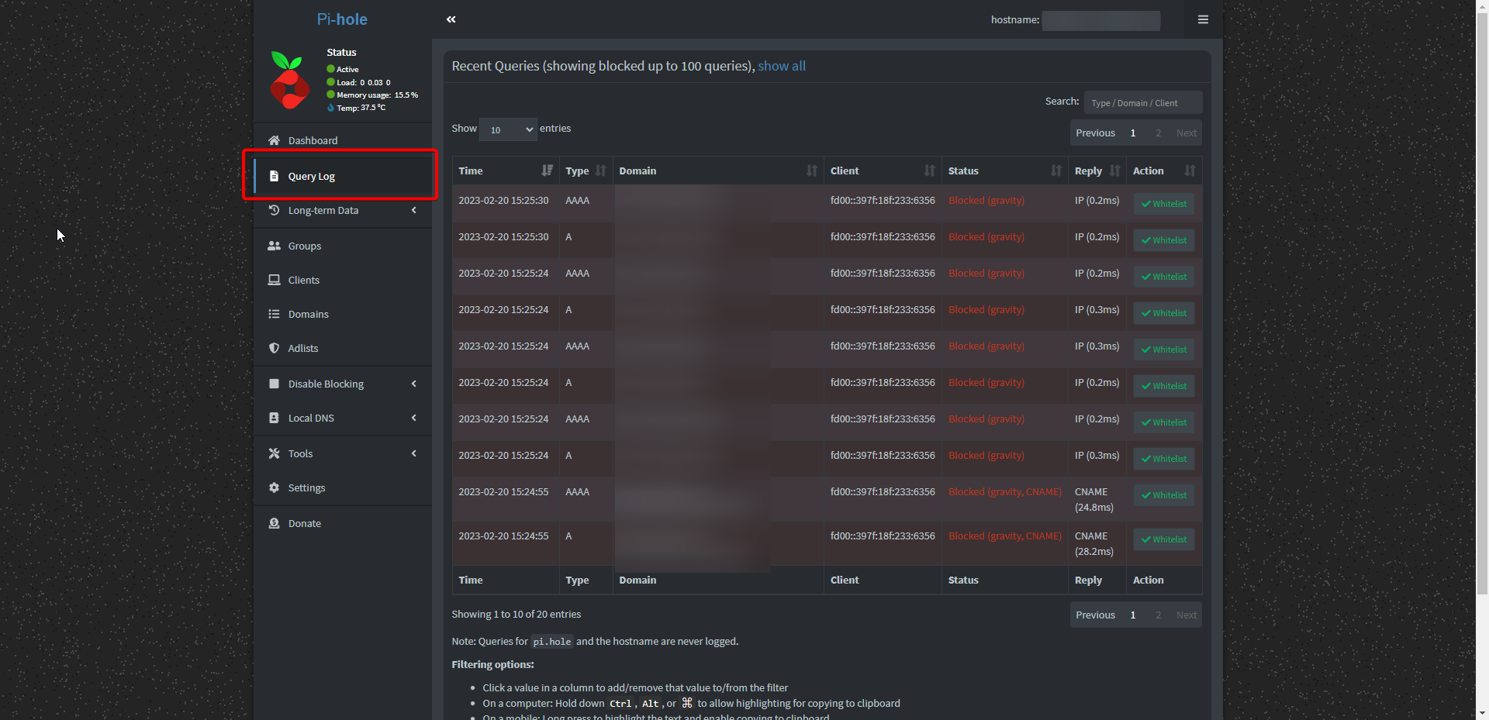The image size is (1489, 720).
Task: Select the Query Log file icon
Action: (x=275, y=176)
